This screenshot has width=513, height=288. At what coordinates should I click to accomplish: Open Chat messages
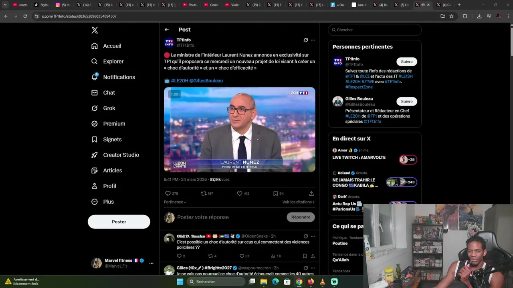pyautogui.click(x=103, y=93)
